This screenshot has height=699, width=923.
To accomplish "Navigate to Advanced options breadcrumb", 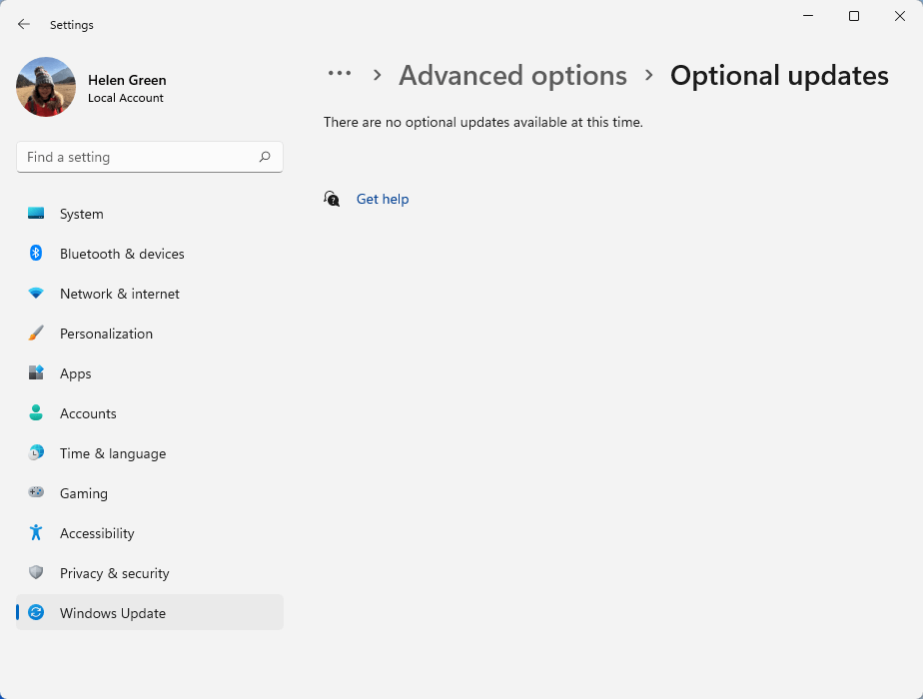I will 512,76.
